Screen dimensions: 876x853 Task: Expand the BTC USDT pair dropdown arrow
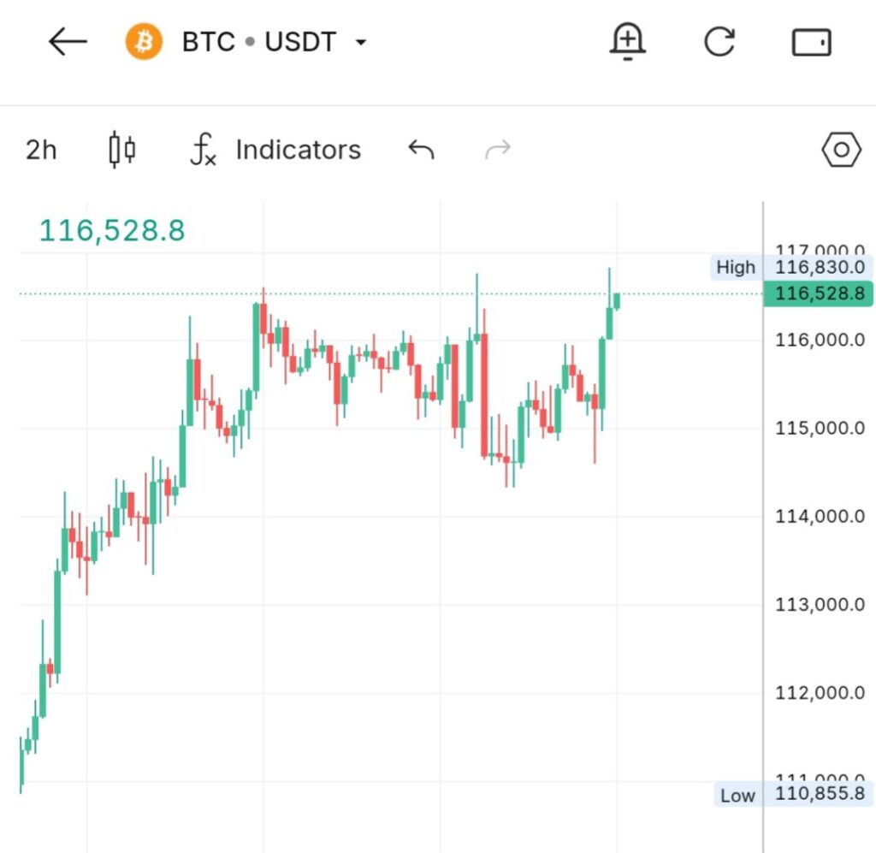[361, 43]
